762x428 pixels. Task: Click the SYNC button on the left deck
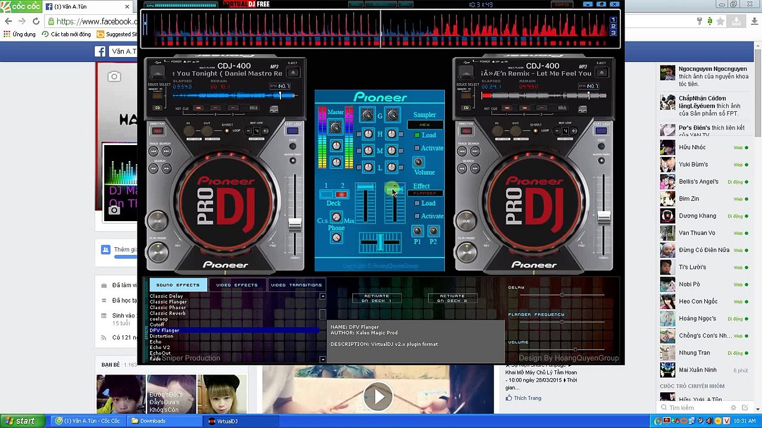point(292,146)
